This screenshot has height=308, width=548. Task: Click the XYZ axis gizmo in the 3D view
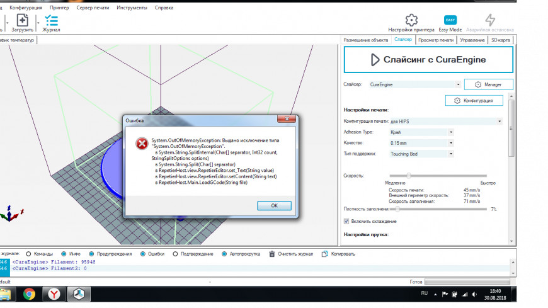click(11, 214)
